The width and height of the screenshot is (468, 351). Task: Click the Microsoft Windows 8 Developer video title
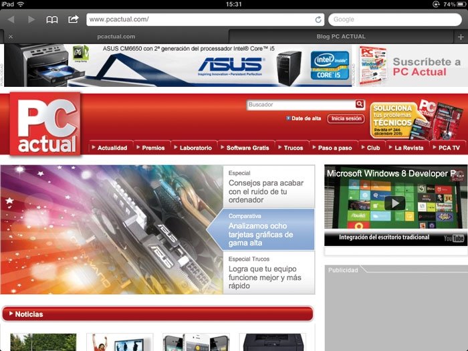395,173
